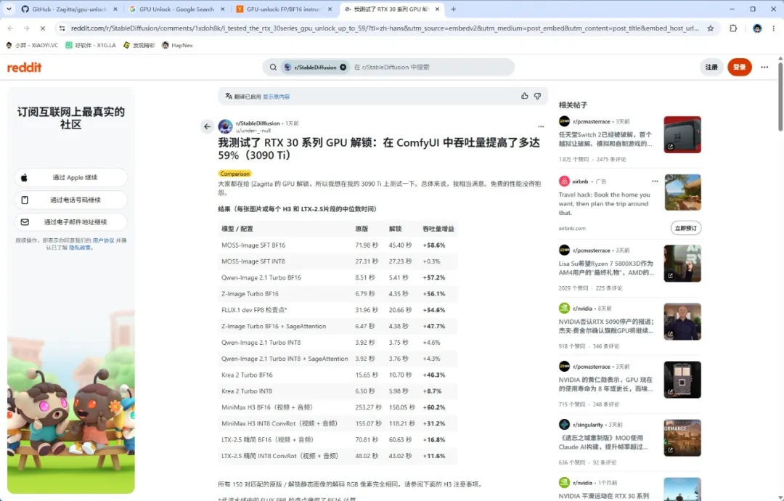Viewport: 784px width, 501px height.
Task: Open the Reddit header three-dot menu
Action: tap(764, 67)
